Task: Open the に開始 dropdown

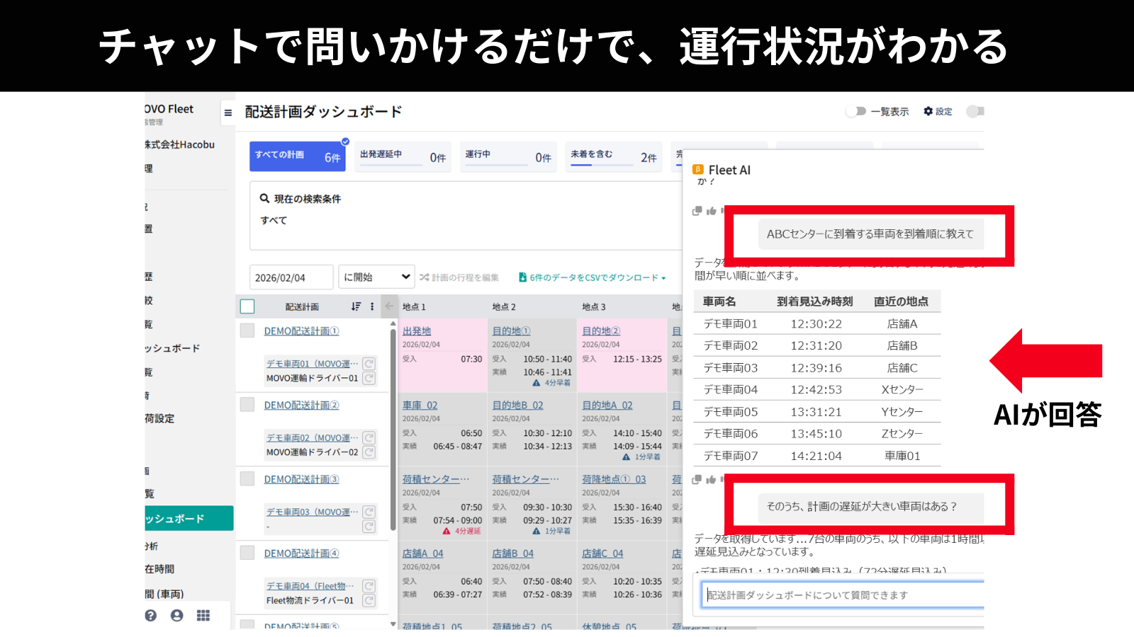Action: tap(376, 277)
